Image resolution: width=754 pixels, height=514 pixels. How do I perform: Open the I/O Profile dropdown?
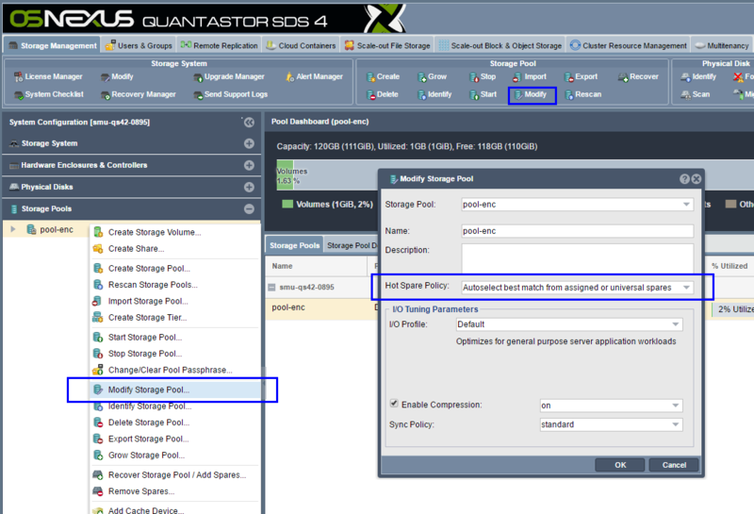pyautogui.click(x=676, y=324)
